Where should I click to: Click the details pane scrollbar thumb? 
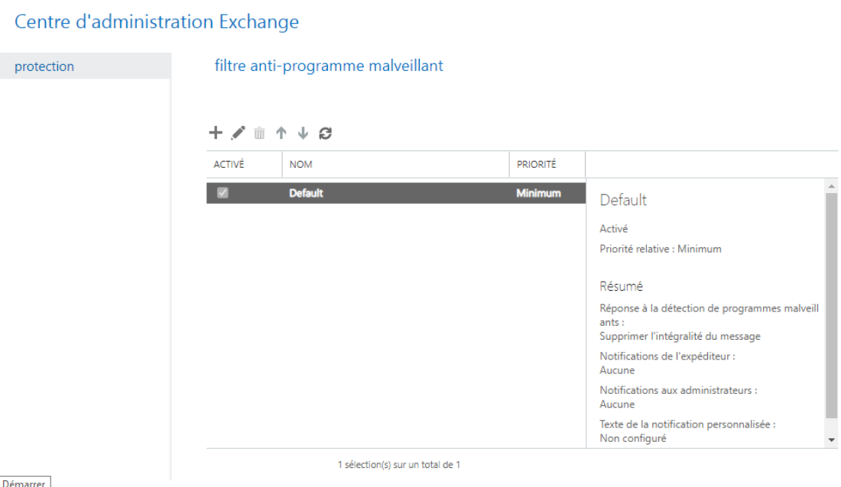click(831, 305)
